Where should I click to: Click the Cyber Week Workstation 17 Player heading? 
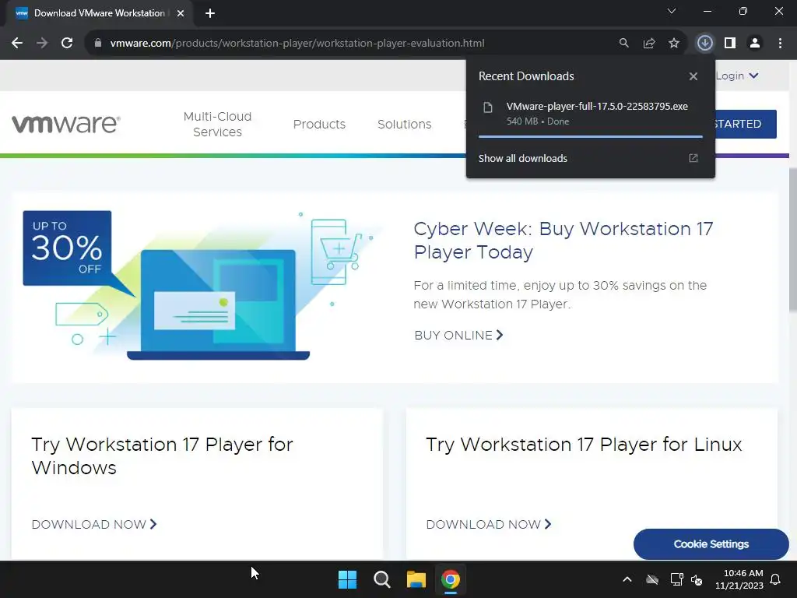coord(564,240)
